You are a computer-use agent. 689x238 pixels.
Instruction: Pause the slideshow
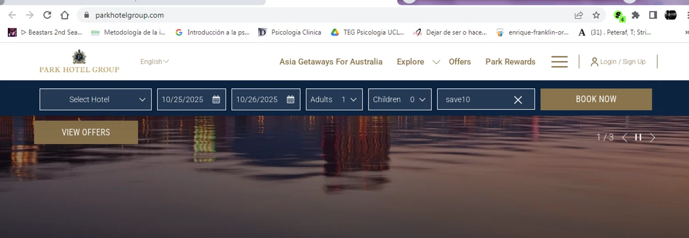(x=638, y=137)
